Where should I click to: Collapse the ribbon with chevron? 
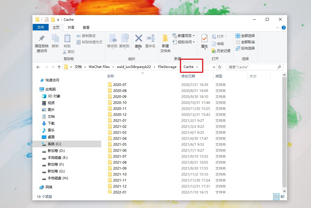point(277,28)
